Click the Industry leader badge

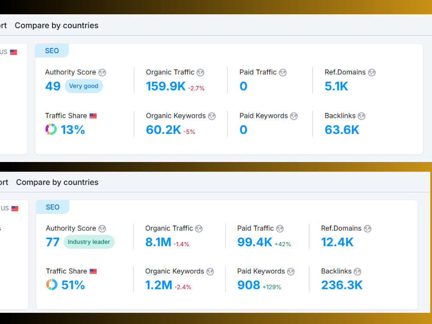89,242
